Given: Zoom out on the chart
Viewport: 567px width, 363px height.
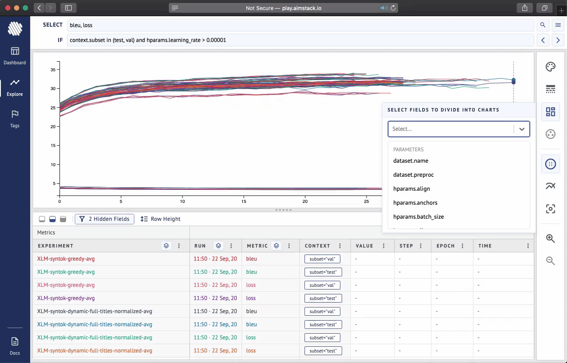Looking at the screenshot, I should [550, 261].
